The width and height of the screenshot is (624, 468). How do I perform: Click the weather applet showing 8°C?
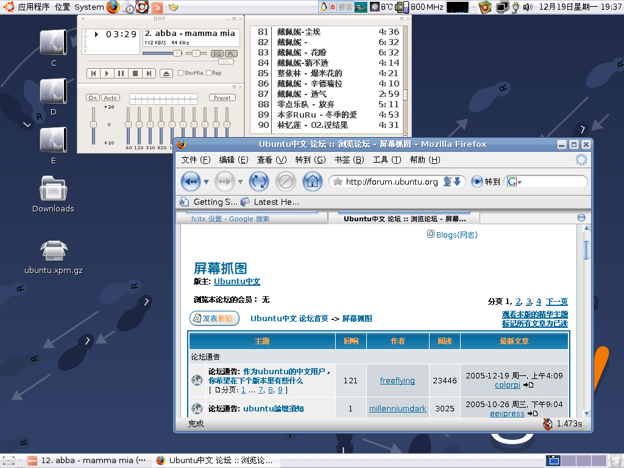coord(381,7)
